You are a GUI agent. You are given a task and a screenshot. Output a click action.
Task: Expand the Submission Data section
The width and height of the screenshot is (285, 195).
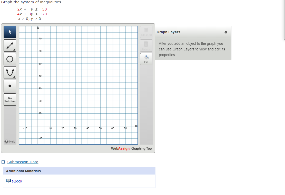click(3, 162)
